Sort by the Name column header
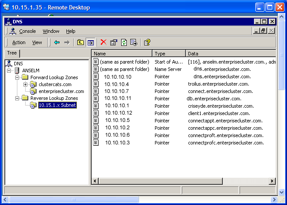This screenshot has height=205, width=287. [122, 54]
